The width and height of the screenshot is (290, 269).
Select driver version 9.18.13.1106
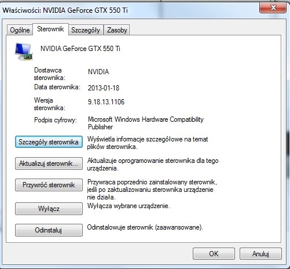point(106,102)
